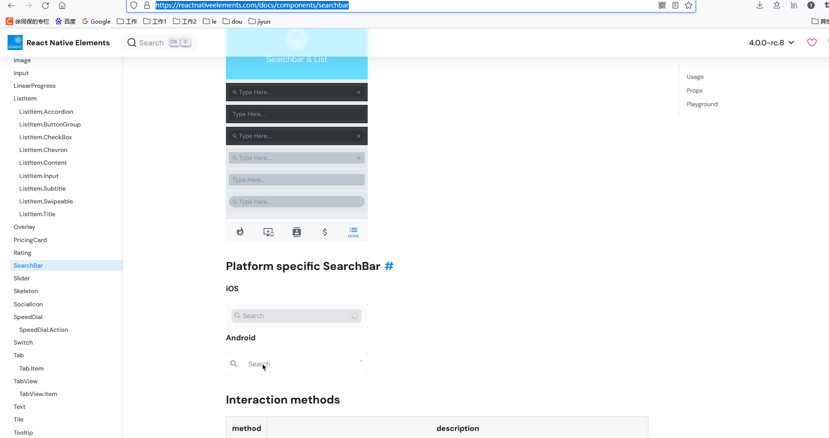
Task: Open the downloads arrow icon
Action: 760,5
